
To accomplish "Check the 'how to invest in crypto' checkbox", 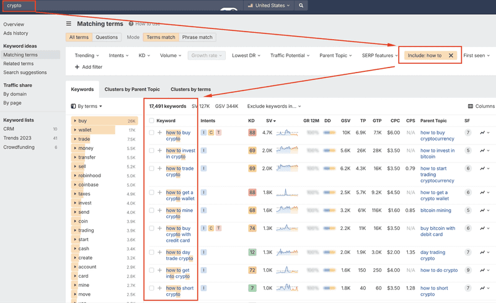I will tap(151, 151).
